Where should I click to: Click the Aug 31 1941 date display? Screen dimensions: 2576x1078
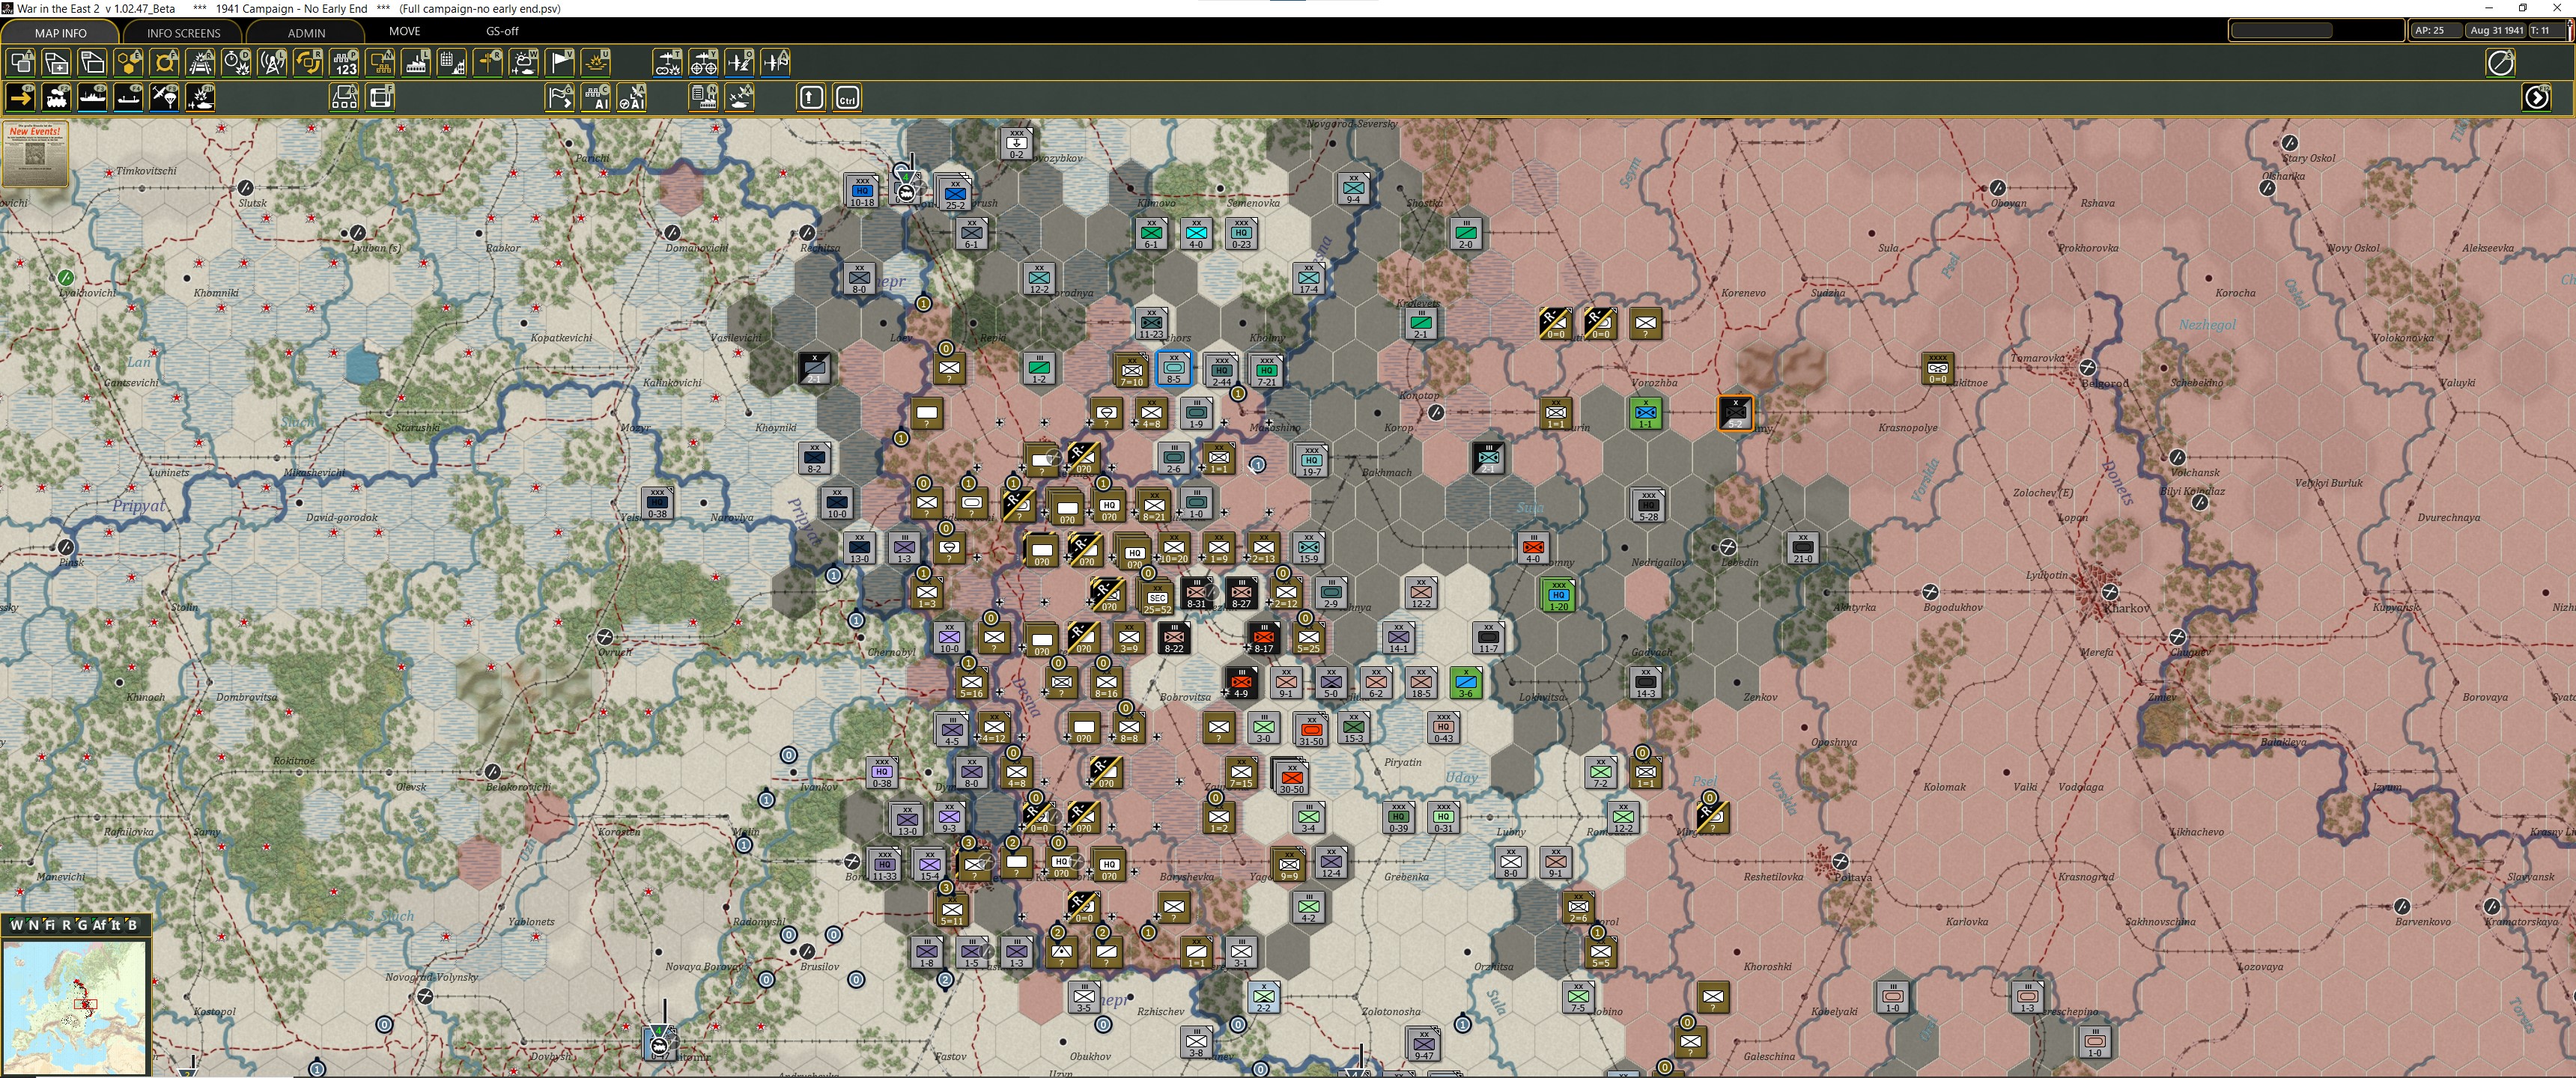(x=2496, y=30)
